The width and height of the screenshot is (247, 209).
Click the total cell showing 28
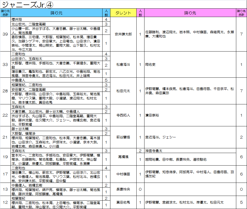pyautogui.click(x=5, y=91)
